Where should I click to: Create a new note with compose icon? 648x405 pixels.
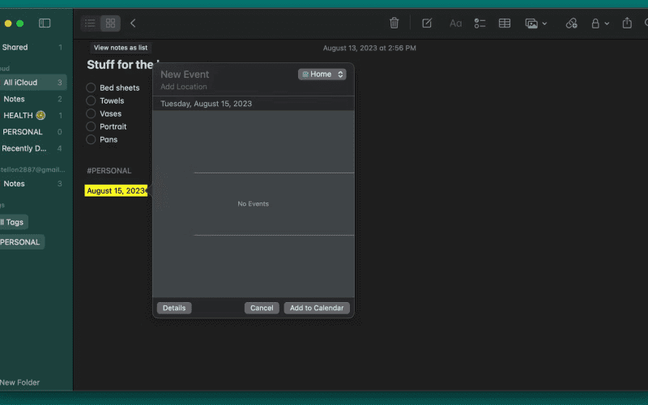tap(427, 23)
